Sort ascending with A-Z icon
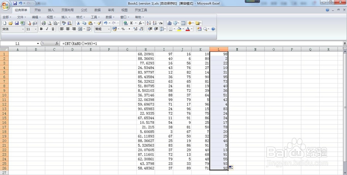This screenshot has height=175, width=347. click(x=149, y=23)
